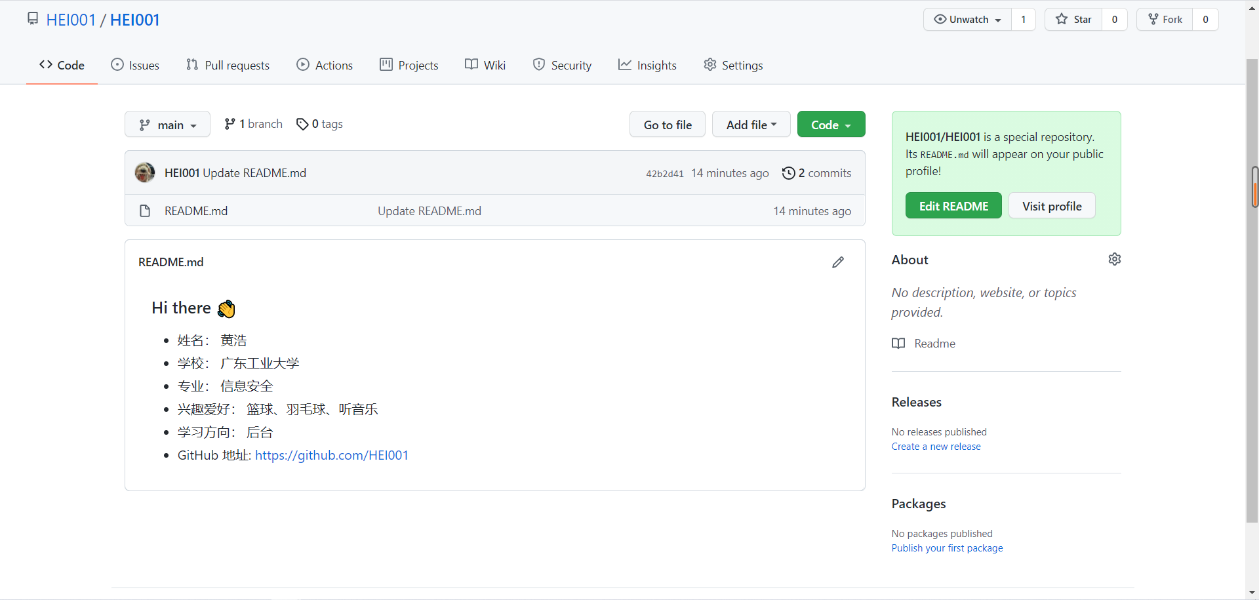The height and width of the screenshot is (600, 1259).
Task: Open repository Settings tab
Action: (733, 65)
